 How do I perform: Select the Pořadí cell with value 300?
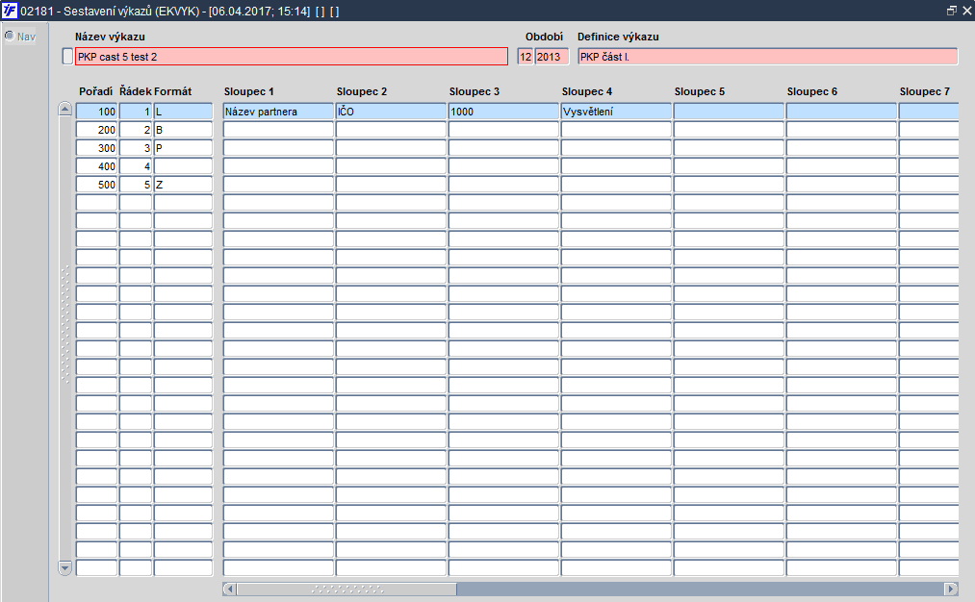click(96, 148)
